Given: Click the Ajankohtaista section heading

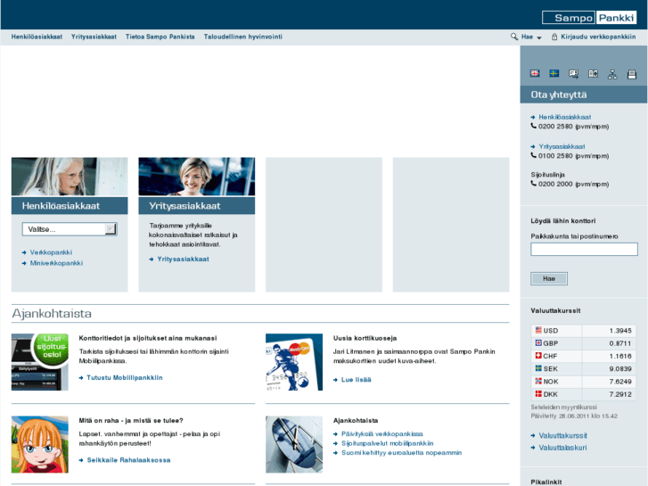Looking at the screenshot, I should [x=52, y=314].
